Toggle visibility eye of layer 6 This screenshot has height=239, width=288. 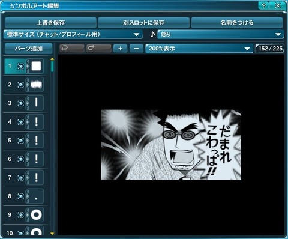[20, 159]
